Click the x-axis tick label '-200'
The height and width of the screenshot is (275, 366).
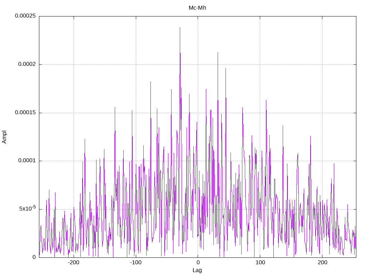[74, 262]
